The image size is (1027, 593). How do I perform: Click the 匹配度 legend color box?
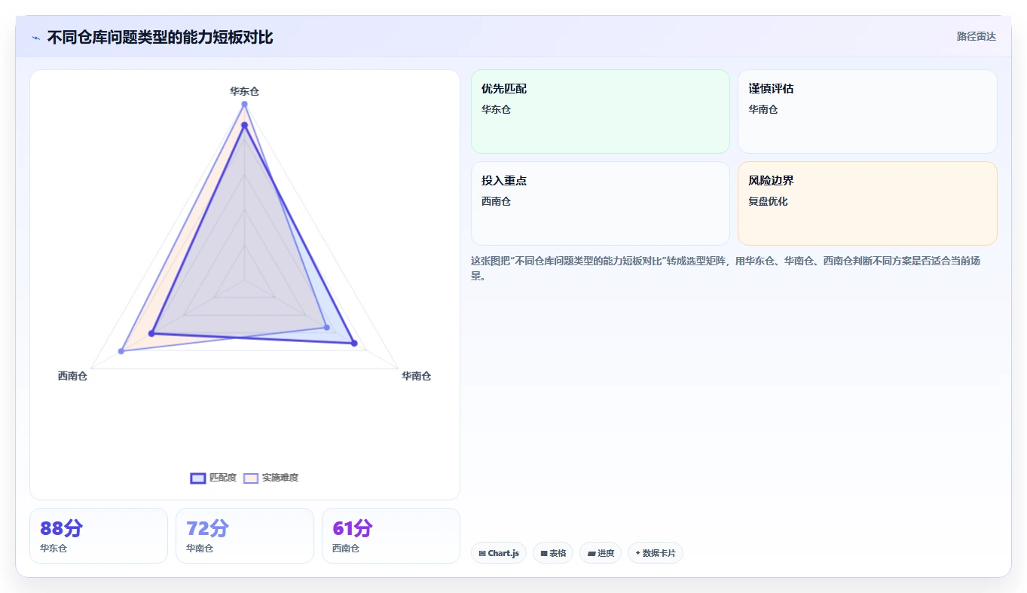click(x=198, y=478)
